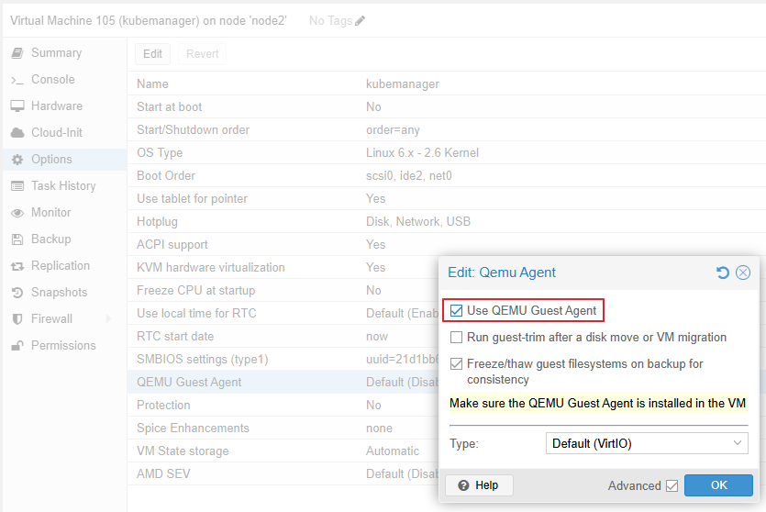Image resolution: width=766 pixels, height=512 pixels.
Task: Toggle the Advanced checkbox
Action: coord(672,485)
